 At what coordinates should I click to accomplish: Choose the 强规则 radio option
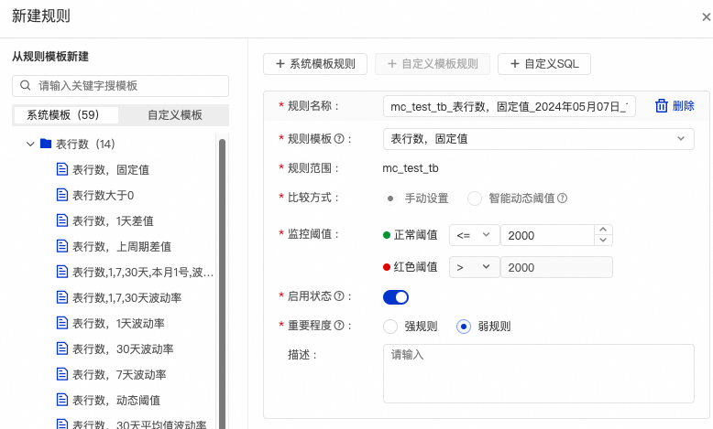tap(390, 327)
